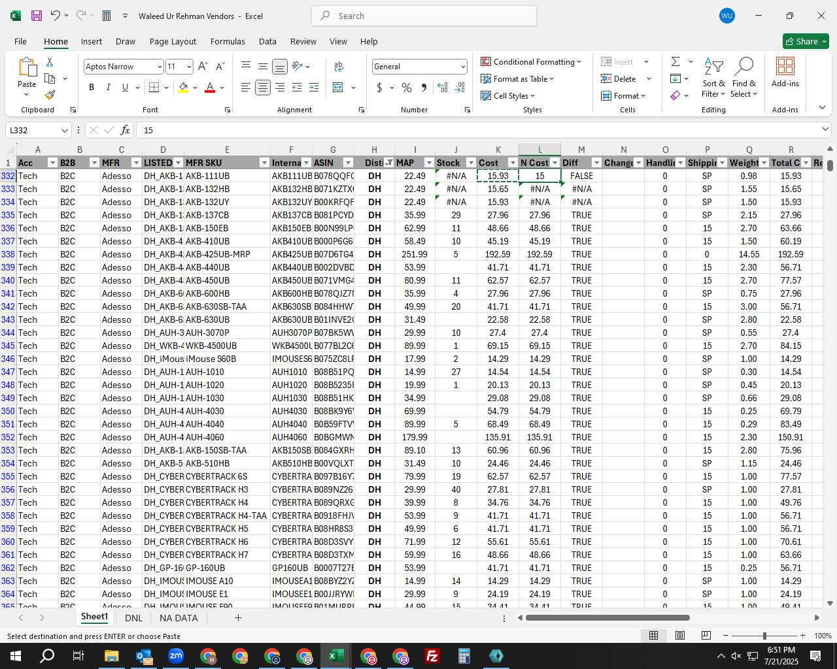Apply Accounting dollar number format
The height and width of the screenshot is (669, 837).
coord(379,87)
